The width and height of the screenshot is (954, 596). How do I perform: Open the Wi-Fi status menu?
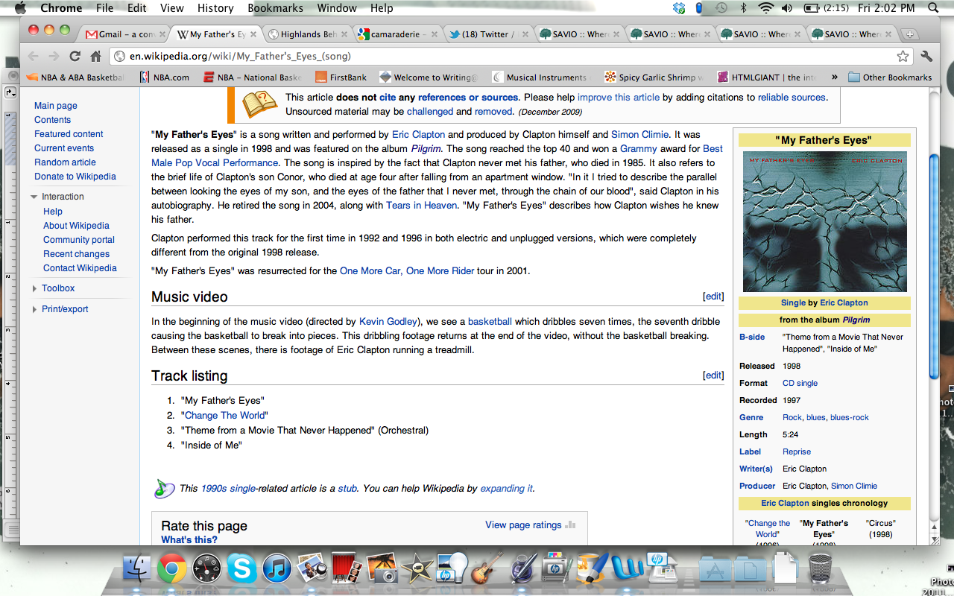tap(765, 8)
